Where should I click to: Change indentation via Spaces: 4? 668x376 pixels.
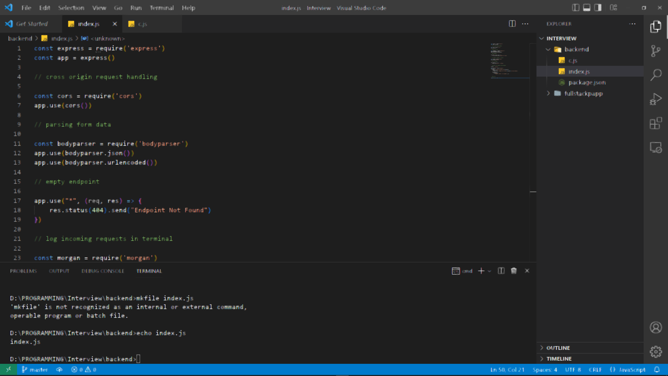point(545,370)
